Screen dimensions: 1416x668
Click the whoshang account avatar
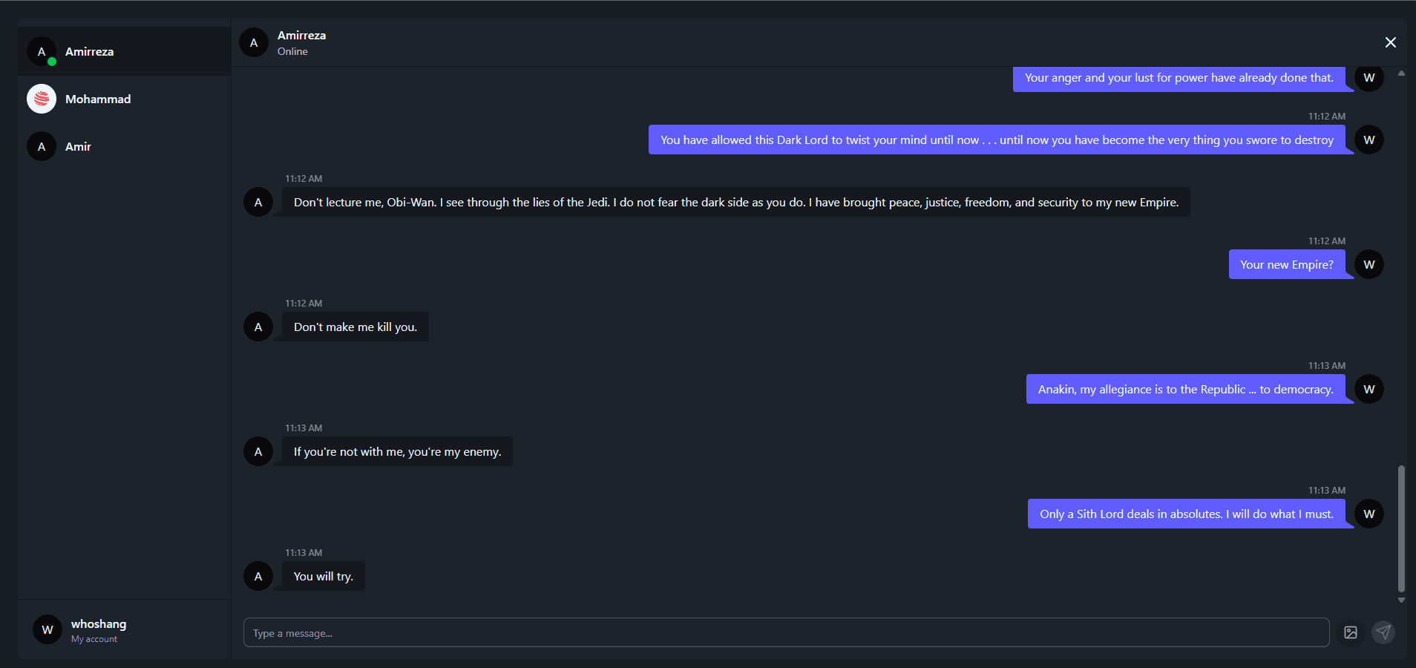tap(47, 629)
